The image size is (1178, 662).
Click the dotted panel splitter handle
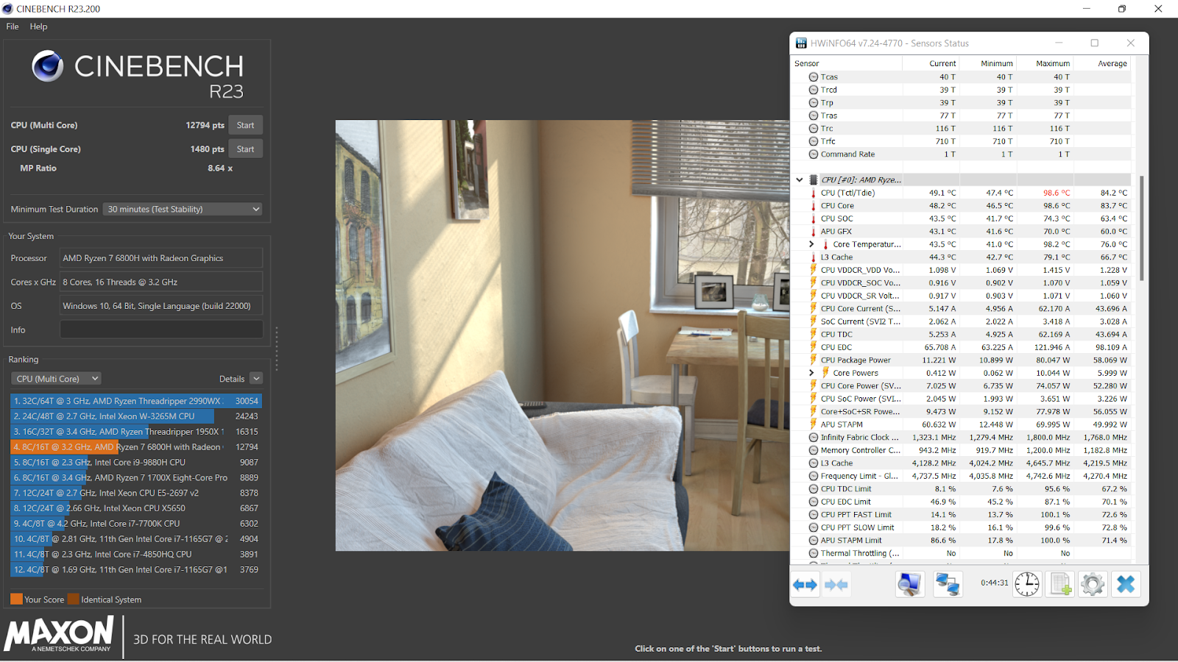point(277,349)
